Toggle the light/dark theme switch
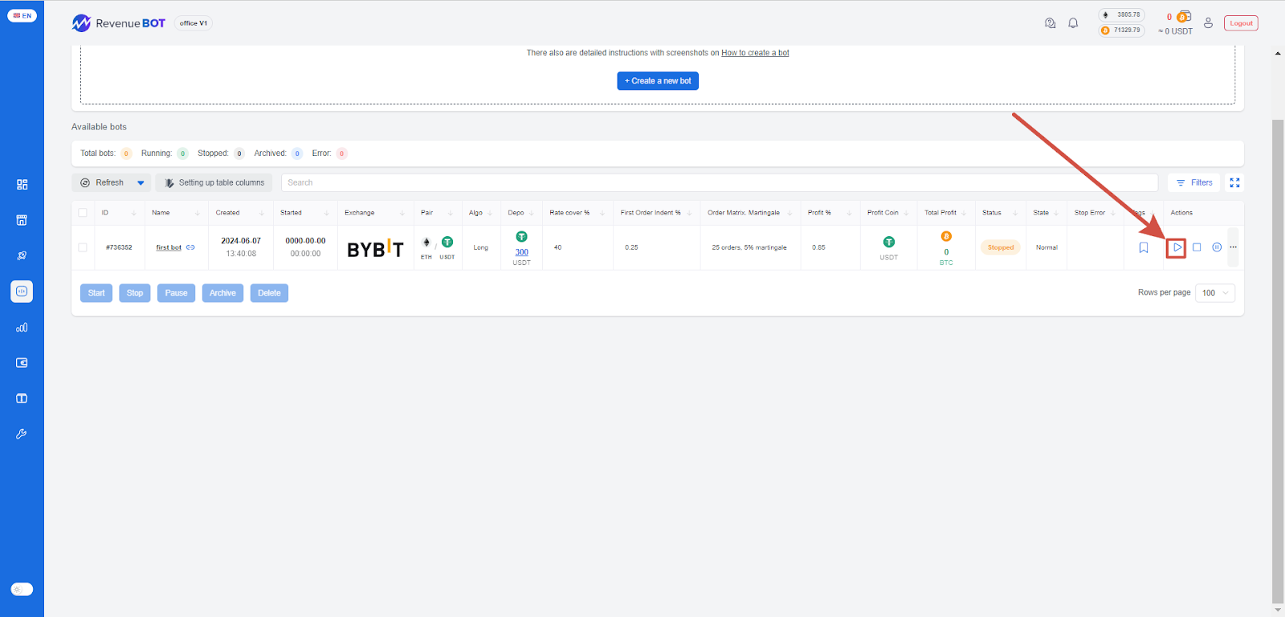Screen dimensions: 1285x617 (x=22, y=590)
